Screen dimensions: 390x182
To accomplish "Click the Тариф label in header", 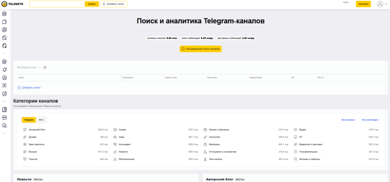I will [345, 2].
